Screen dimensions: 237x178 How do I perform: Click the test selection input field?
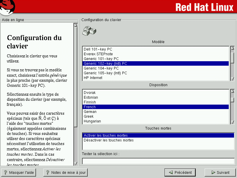pos(157,161)
